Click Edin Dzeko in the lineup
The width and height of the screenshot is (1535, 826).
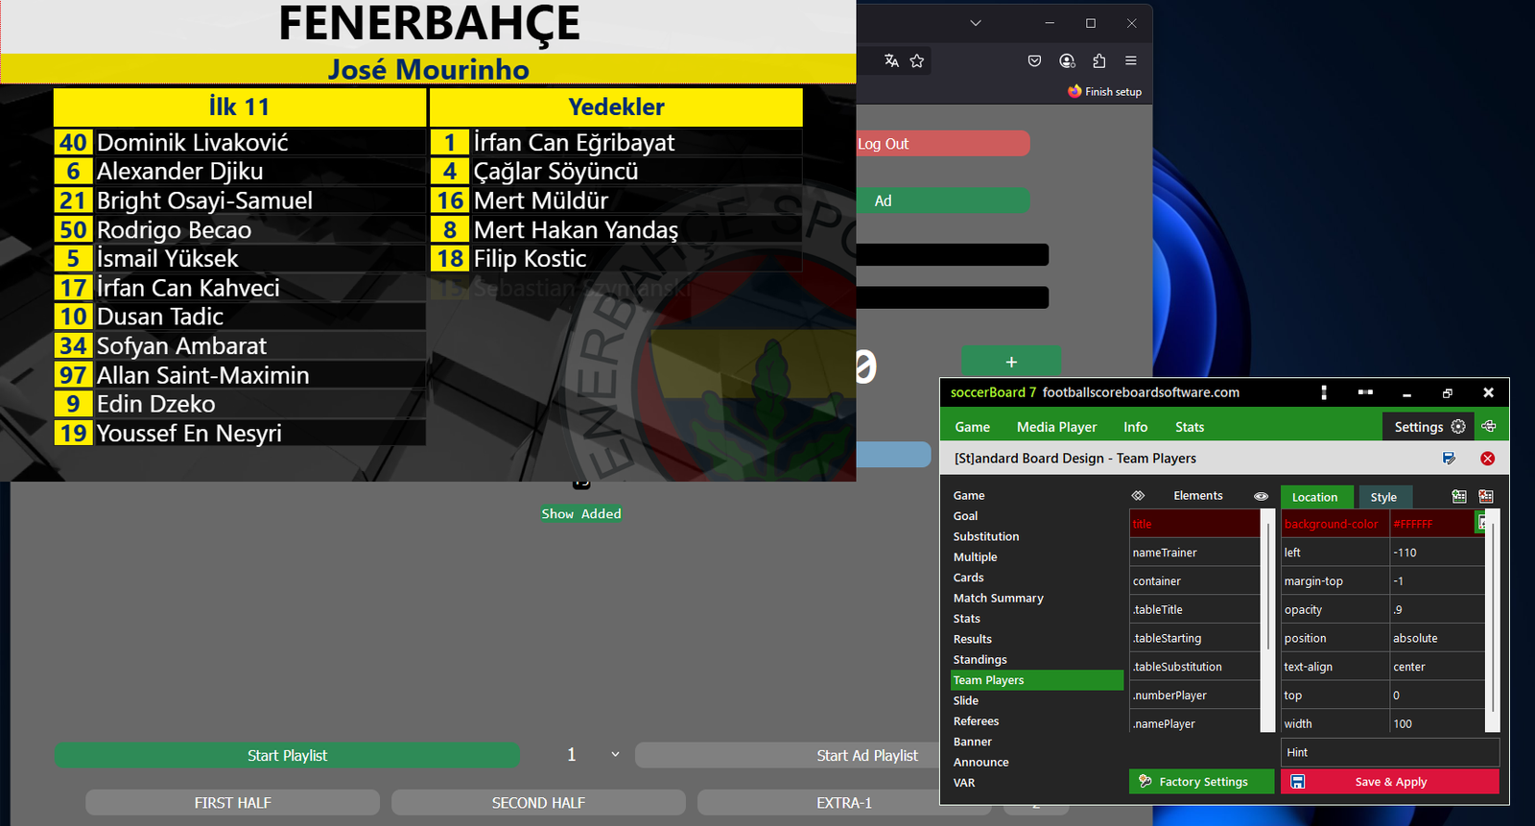pos(156,404)
